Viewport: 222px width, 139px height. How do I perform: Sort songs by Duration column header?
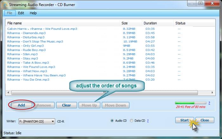[150, 23]
